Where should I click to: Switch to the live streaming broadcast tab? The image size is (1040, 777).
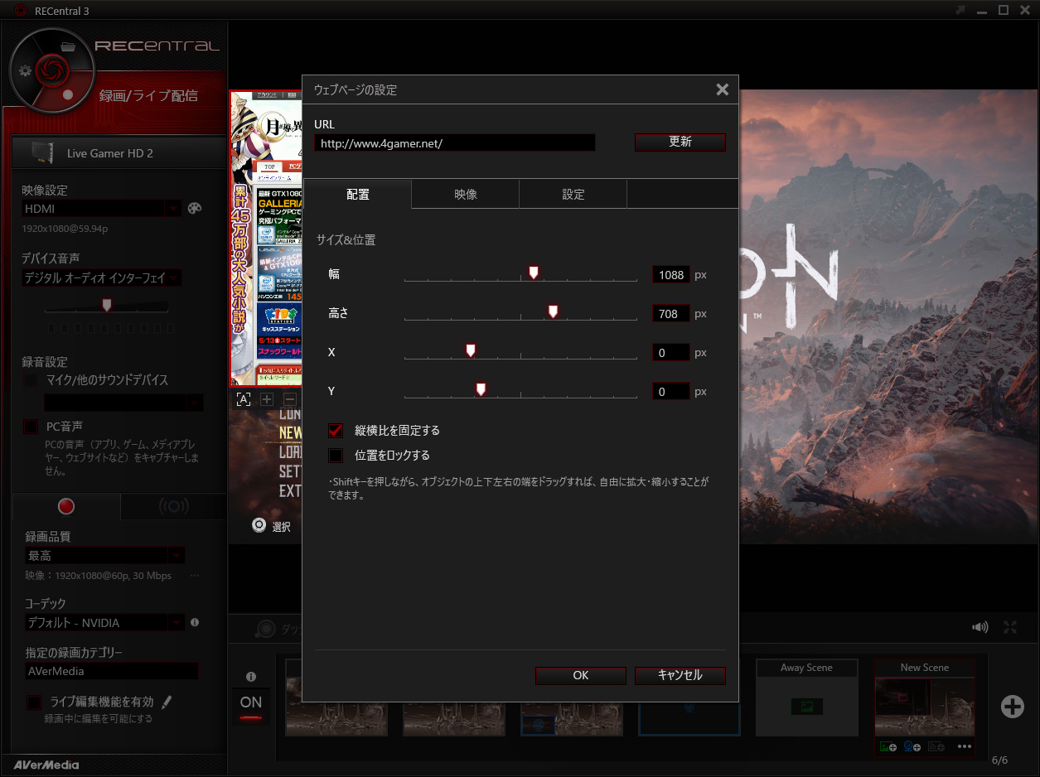pos(173,506)
